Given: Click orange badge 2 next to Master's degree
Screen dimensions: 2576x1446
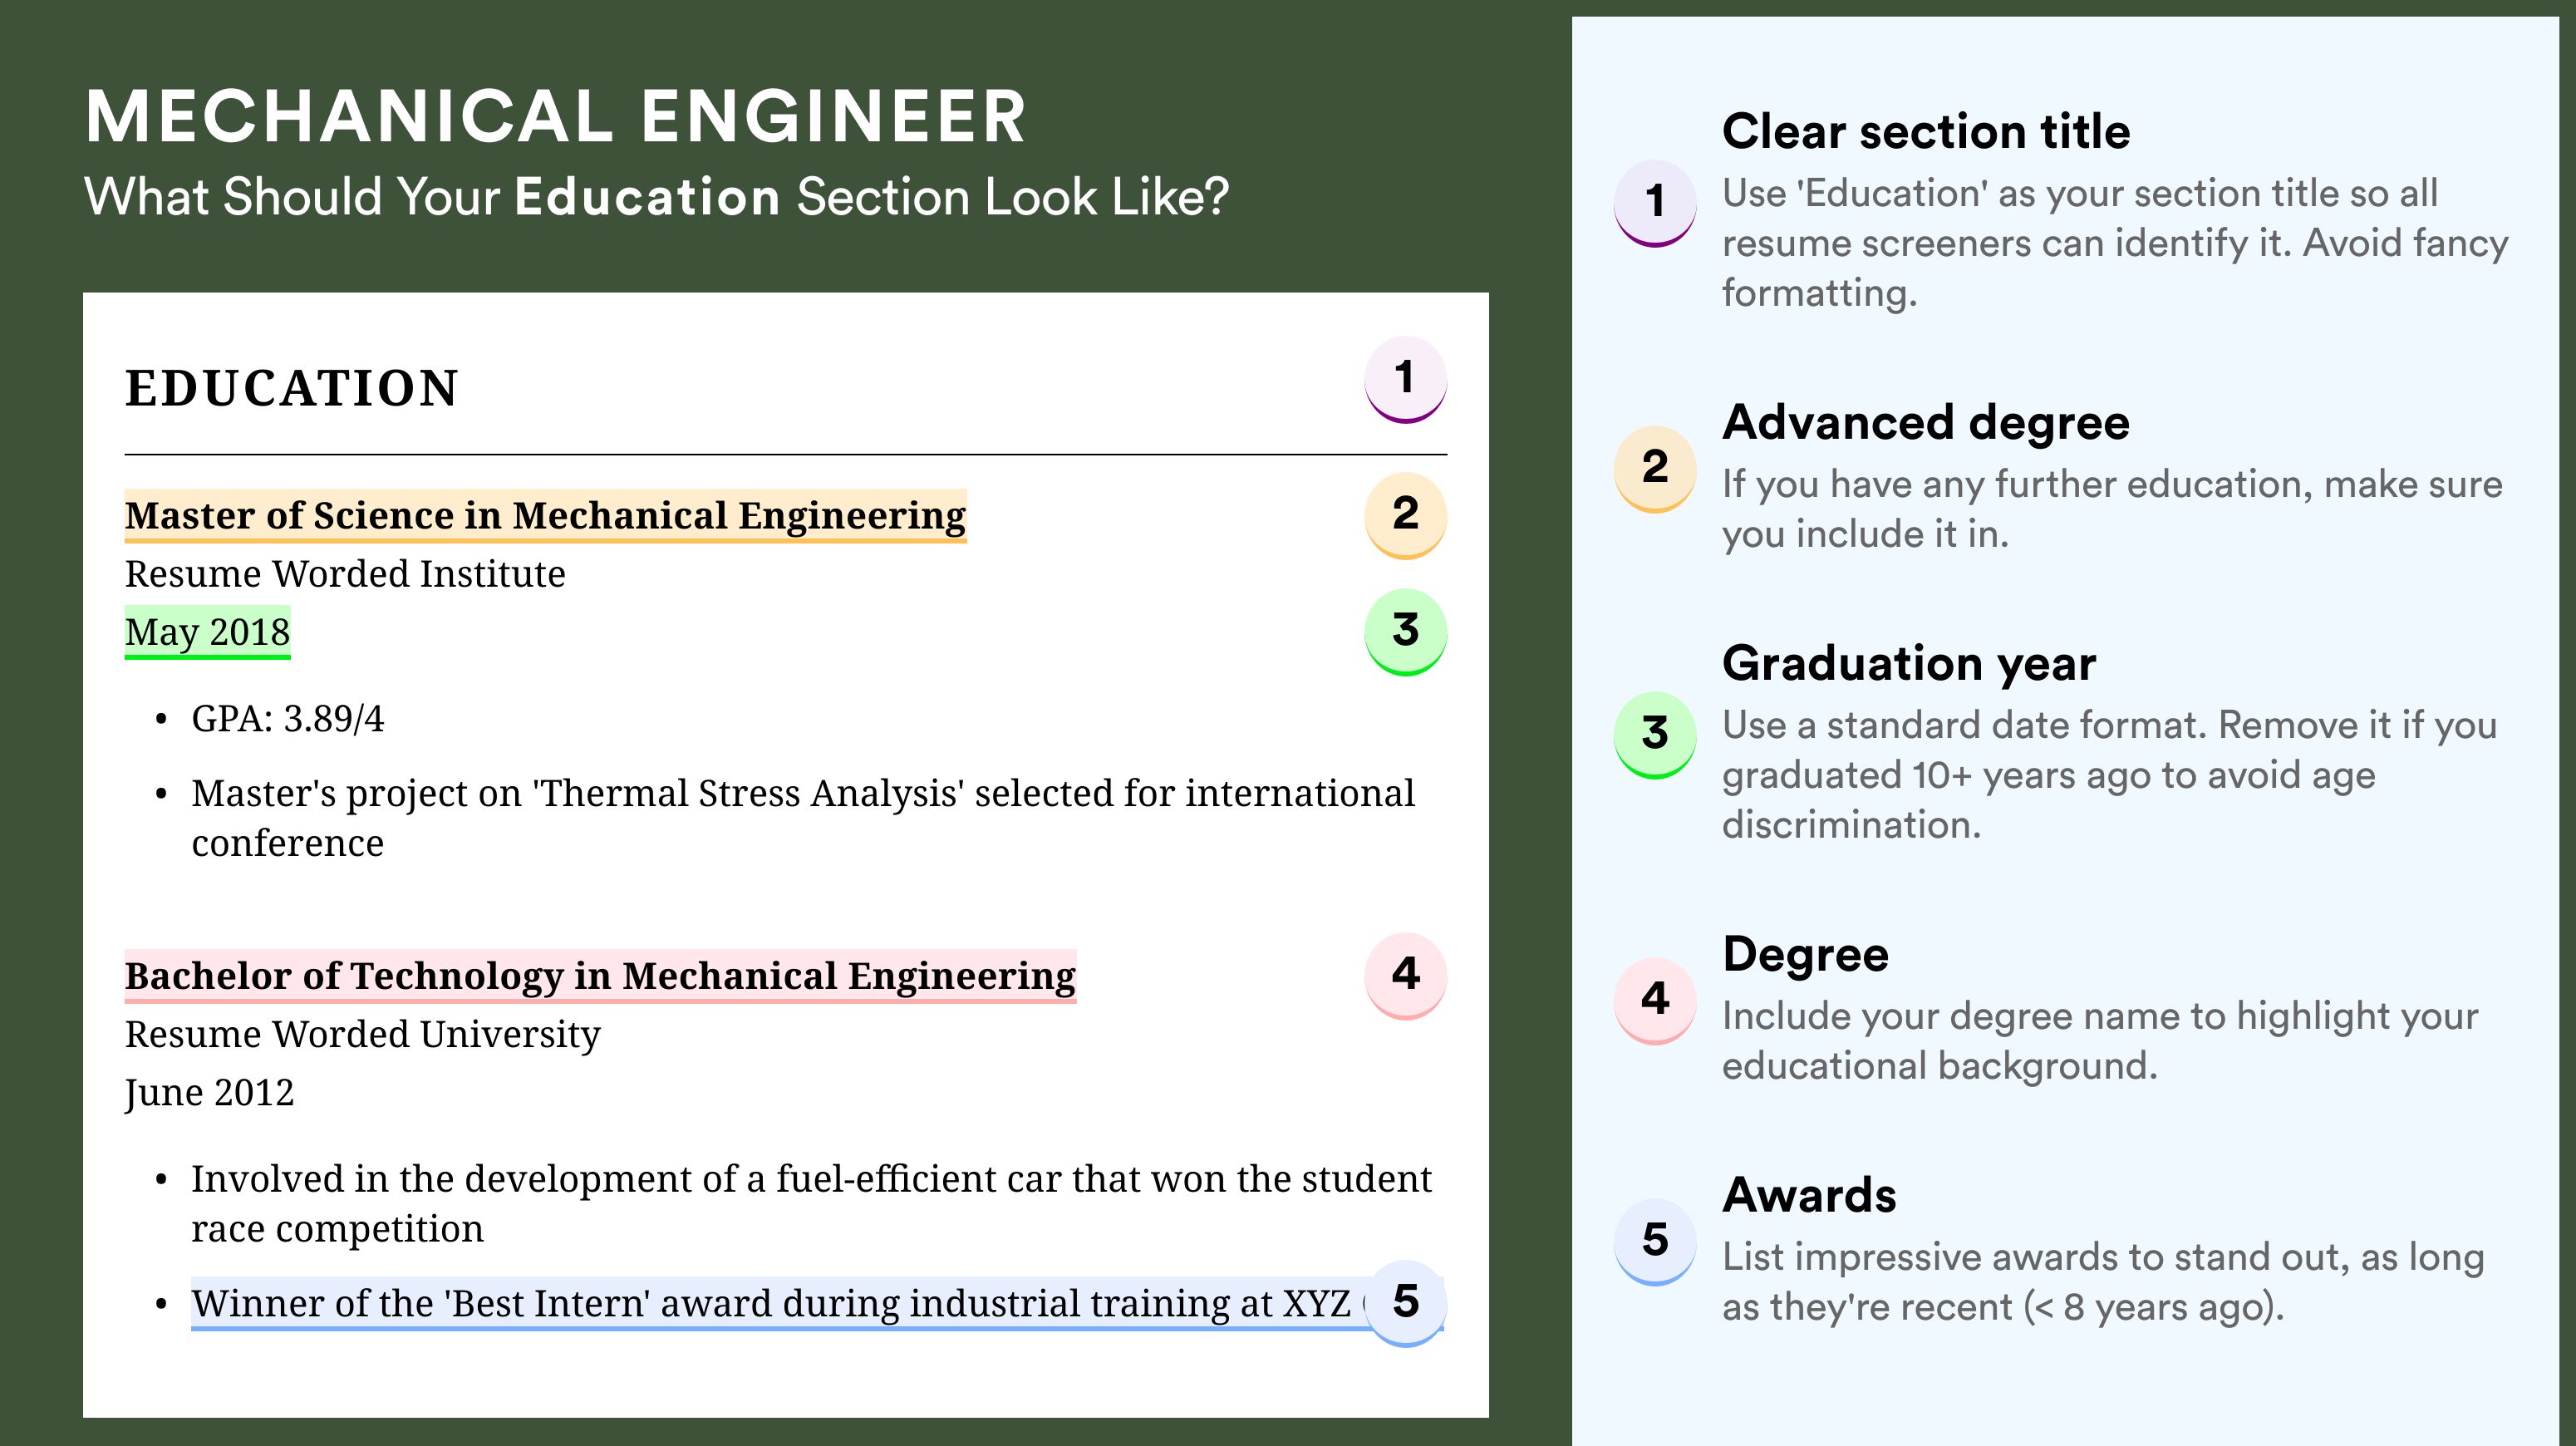Looking at the screenshot, I should point(1405,515).
